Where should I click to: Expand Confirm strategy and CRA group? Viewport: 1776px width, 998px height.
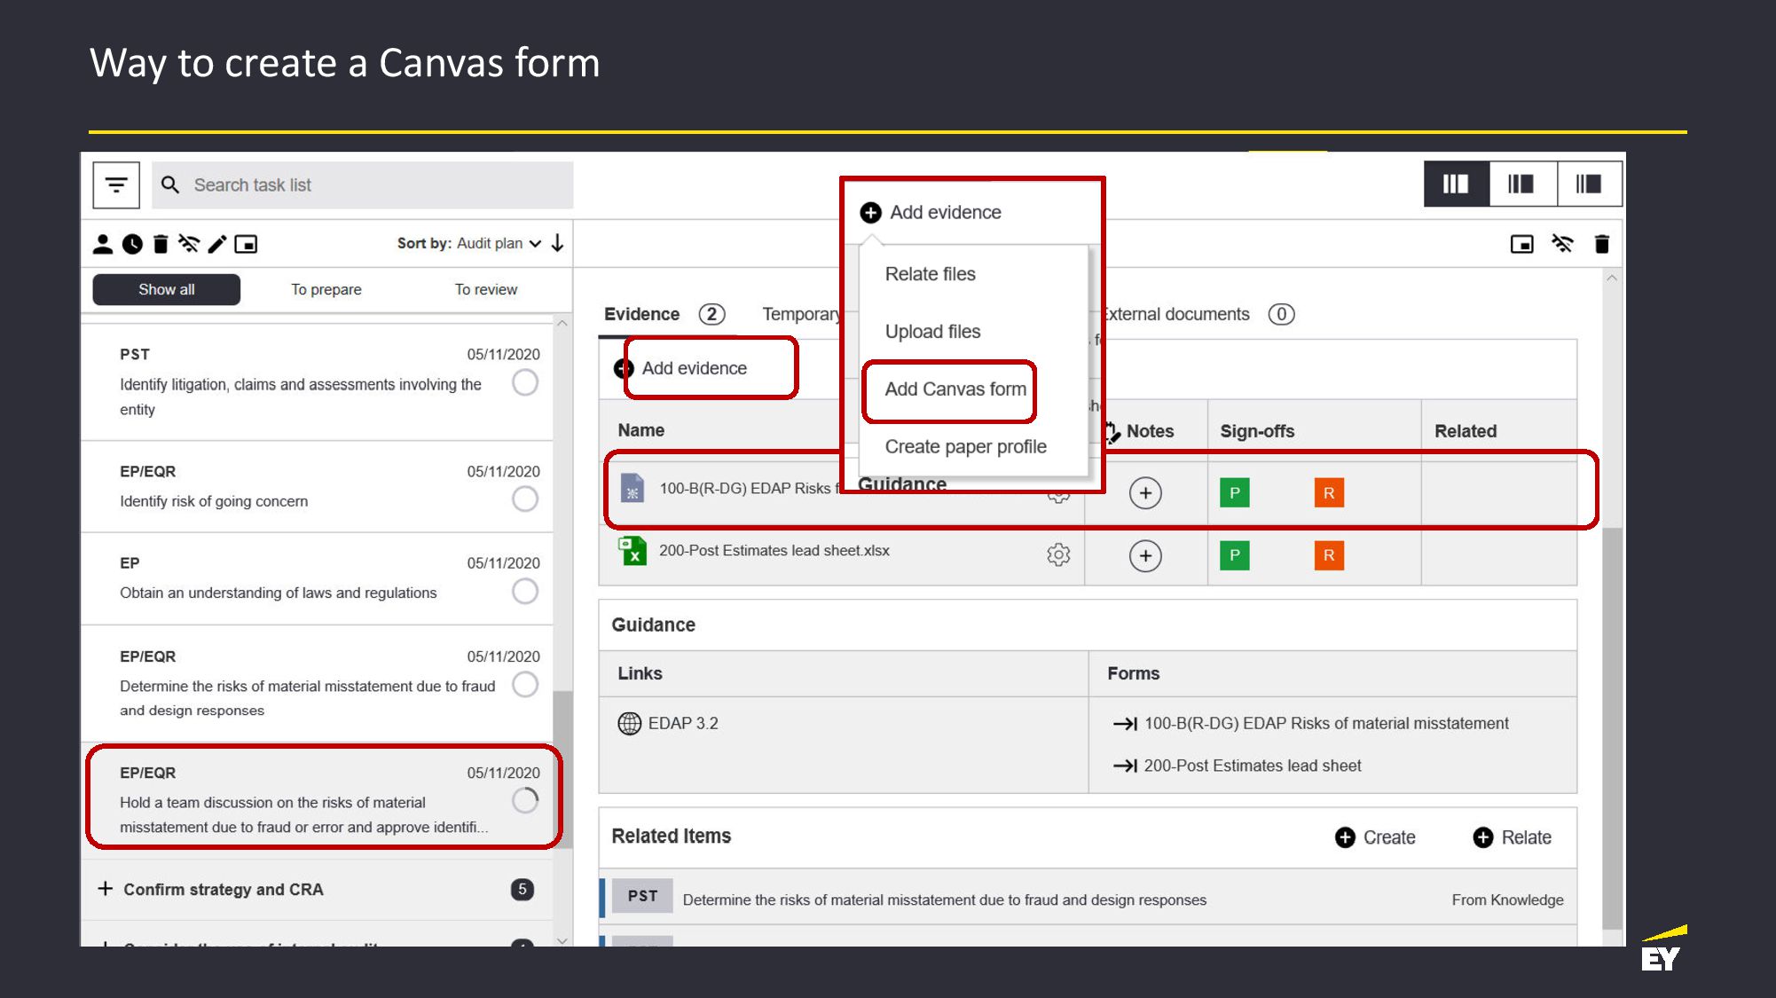[105, 889]
